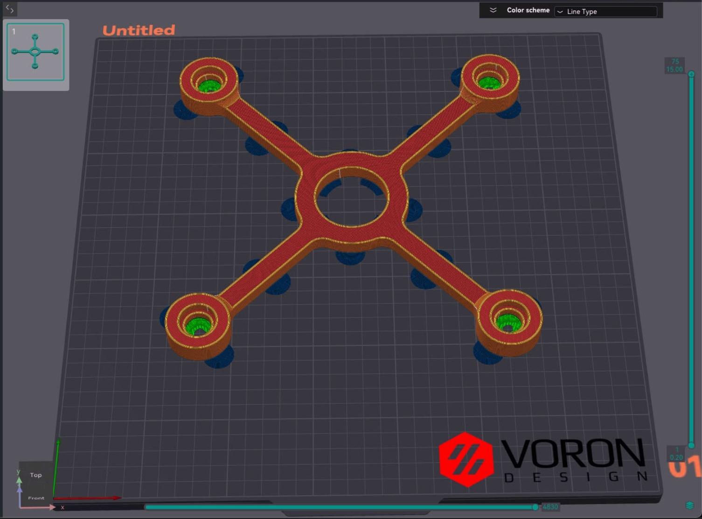Collapse the Color scheme legend panel

(x=493, y=10)
